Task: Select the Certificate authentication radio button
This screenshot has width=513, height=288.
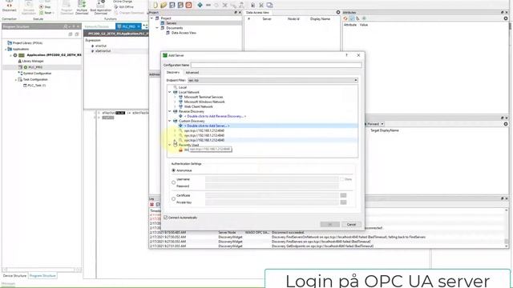Action: coord(173,199)
